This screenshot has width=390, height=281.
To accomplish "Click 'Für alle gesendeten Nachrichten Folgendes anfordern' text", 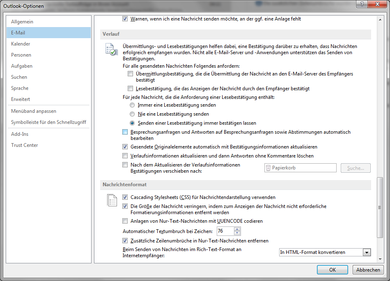I will pos(181,66).
